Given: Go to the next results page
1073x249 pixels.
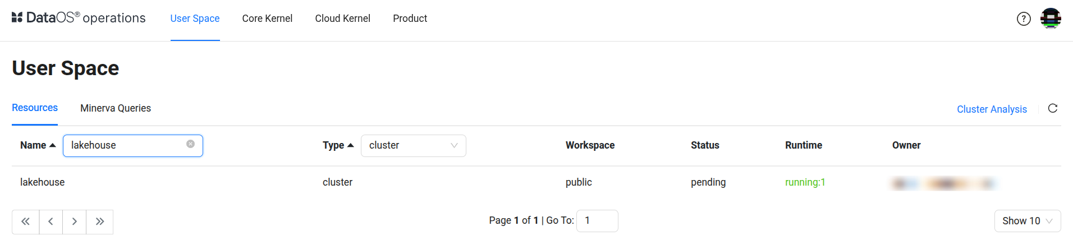Looking at the screenshot, I should 75,222.
